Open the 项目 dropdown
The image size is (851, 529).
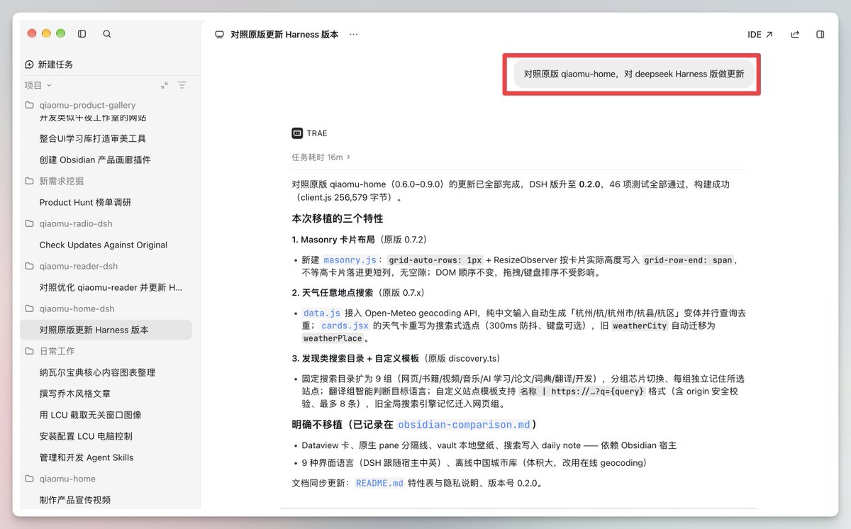[x=38, y=85]
